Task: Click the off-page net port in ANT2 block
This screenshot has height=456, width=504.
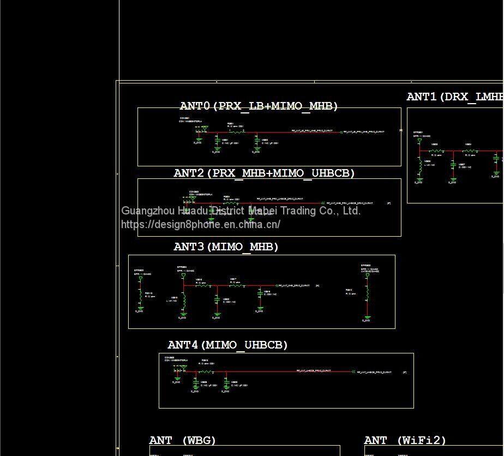Action: [323, 203]
